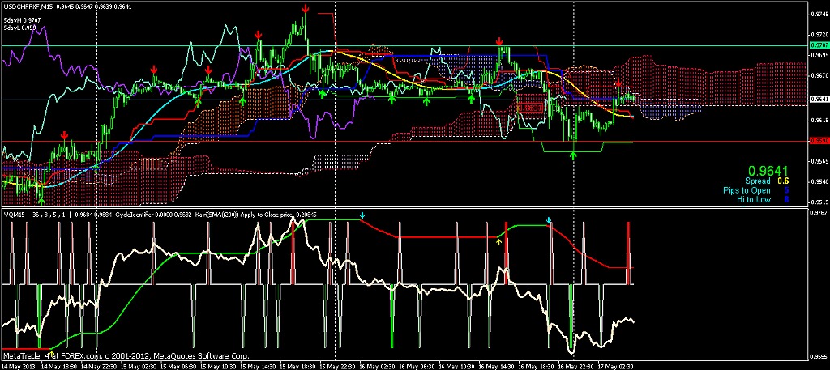
Task: Click the yellow arrow at the oscillator's bottom-left
Action: (51, 351)
